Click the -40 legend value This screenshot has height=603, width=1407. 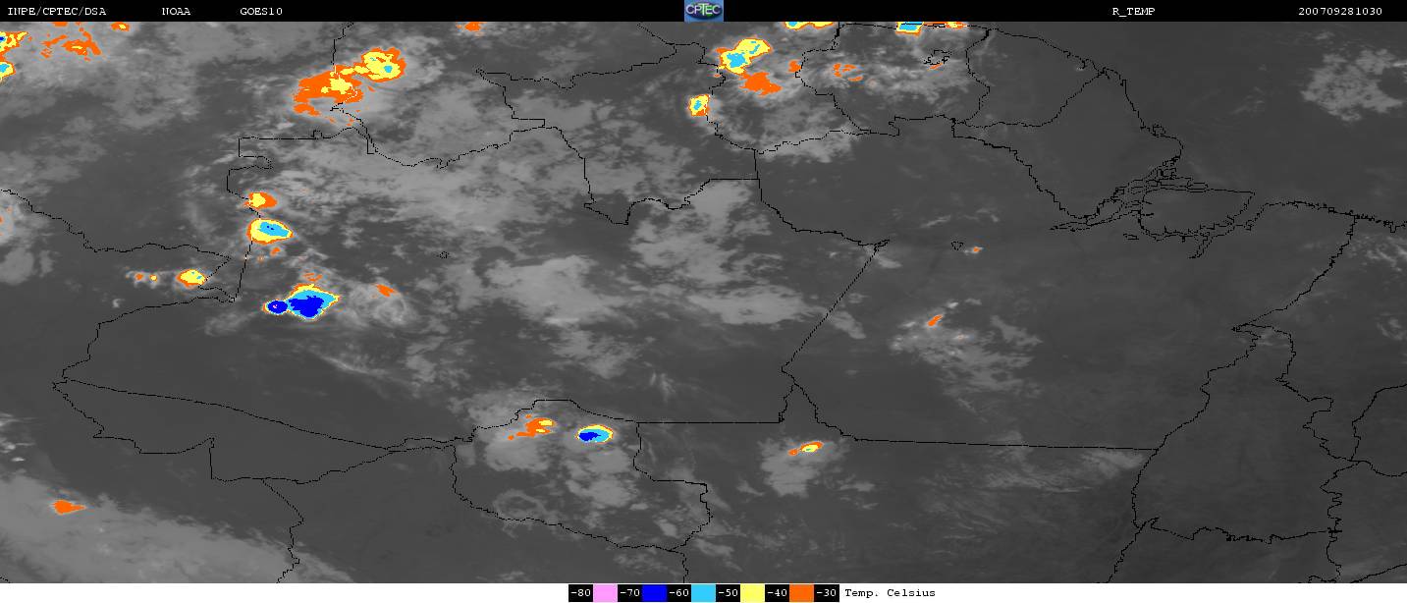[x=777, y=593]
